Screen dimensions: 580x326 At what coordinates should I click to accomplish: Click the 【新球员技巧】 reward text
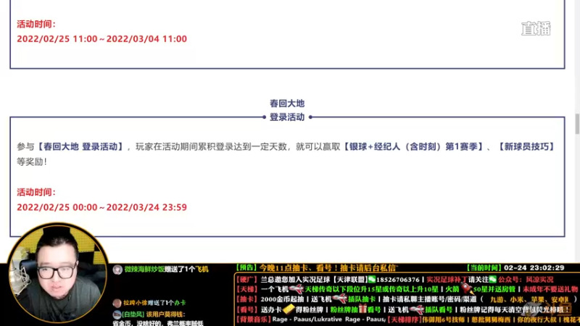click(x=526, y=147)
